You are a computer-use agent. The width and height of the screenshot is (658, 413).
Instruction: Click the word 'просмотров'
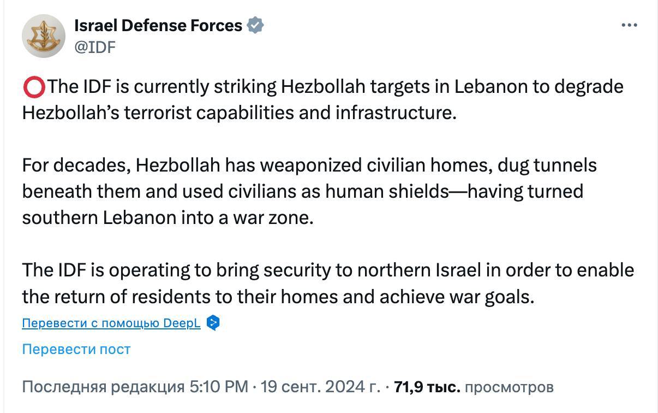(x=510, y=387)
